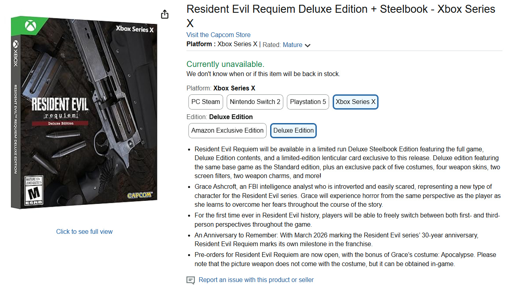Click the Resident Evil Requiem logo on cover
Viewport: 508px width, 286px height.
pos(60,110)
